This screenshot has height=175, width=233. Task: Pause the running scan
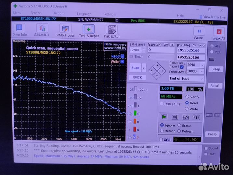[198, 33]
